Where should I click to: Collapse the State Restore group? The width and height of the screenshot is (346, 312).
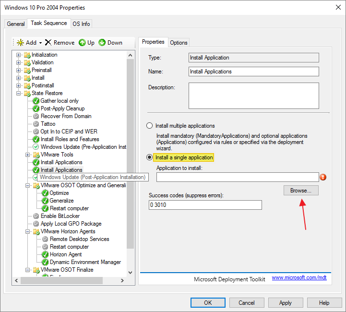coord(19,93)
